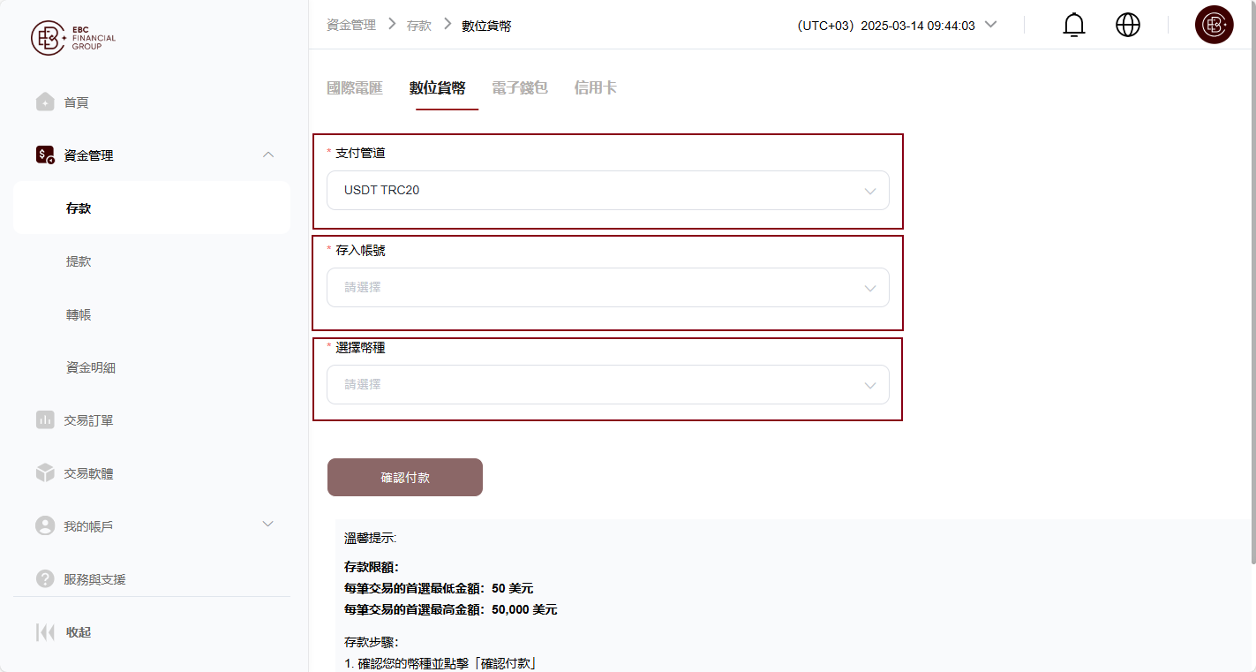Viewport: 1256px width, 672px height.
Task: Open 交易軟體 box icon in sidebar
Action: pyautogui.click(x=45, y=472)
